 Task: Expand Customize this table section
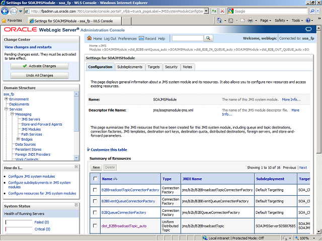[x=89, y=150]
